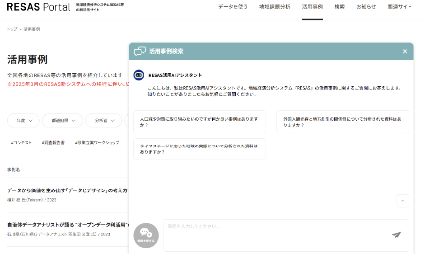This screenshot has width=425, height=254.
Task: Select the #政策立案ワークショップ tag
Action: coord(97,142)
